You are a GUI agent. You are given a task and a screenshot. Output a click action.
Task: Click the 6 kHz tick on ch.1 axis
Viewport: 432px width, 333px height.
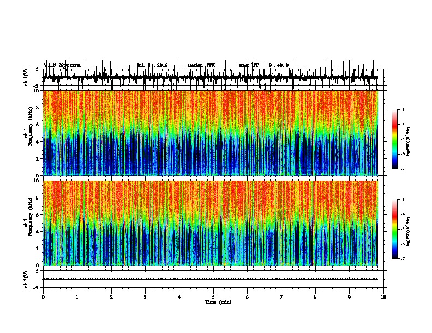[38, 125]
